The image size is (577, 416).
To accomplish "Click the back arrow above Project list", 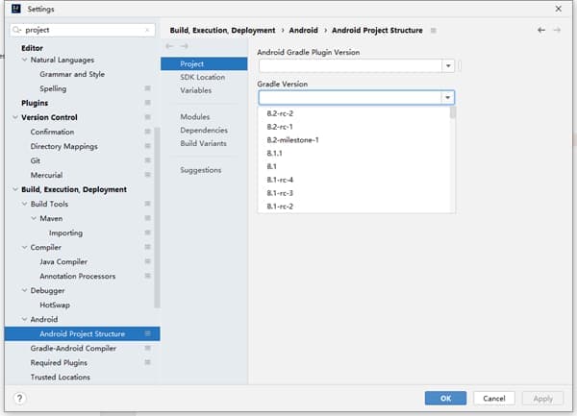I will (x=170, y=46).
